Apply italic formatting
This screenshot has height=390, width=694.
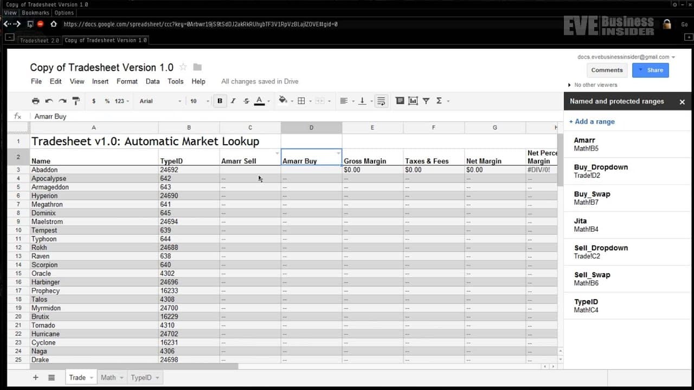(233, 101)
